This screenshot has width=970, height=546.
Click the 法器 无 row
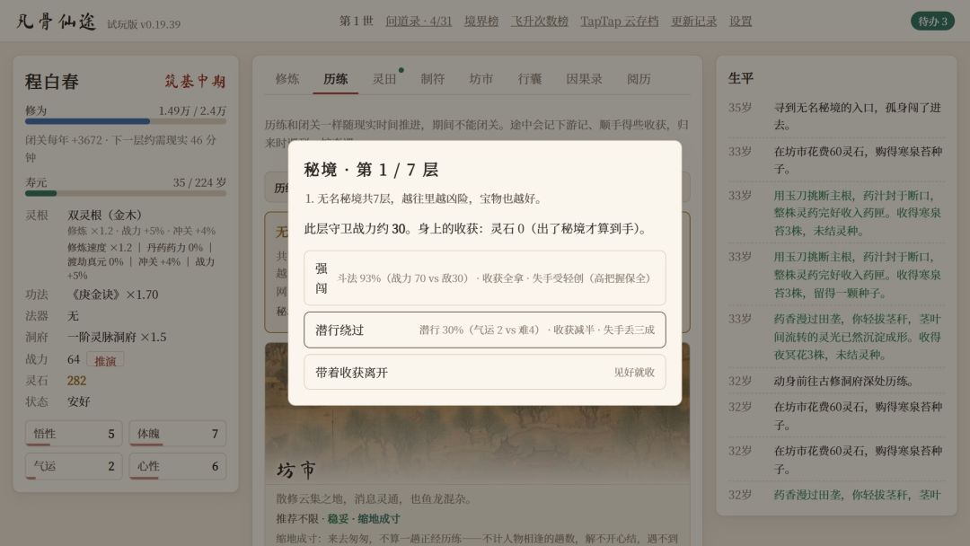tap(126, 316)
